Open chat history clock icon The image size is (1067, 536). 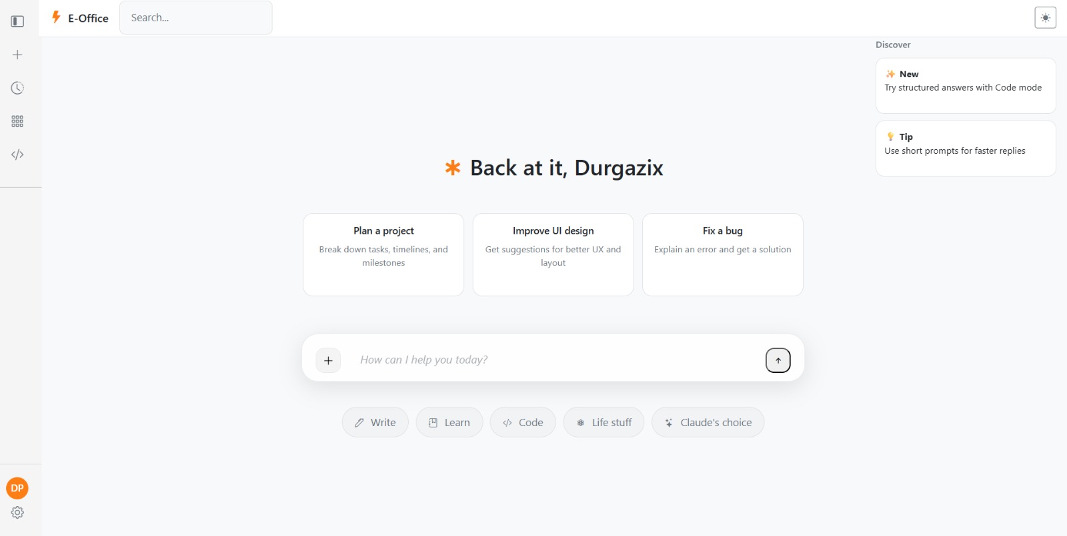(x=17, y=88)
